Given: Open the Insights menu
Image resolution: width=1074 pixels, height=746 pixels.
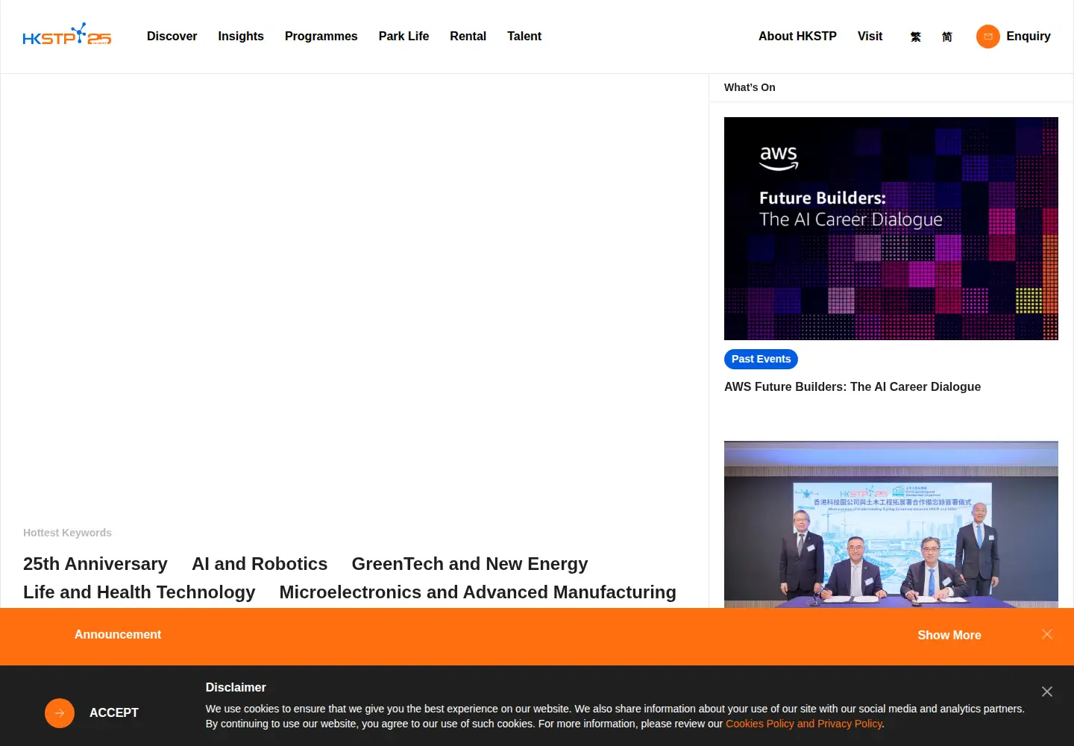Looking at the screenshot, I should coord(241,36).
